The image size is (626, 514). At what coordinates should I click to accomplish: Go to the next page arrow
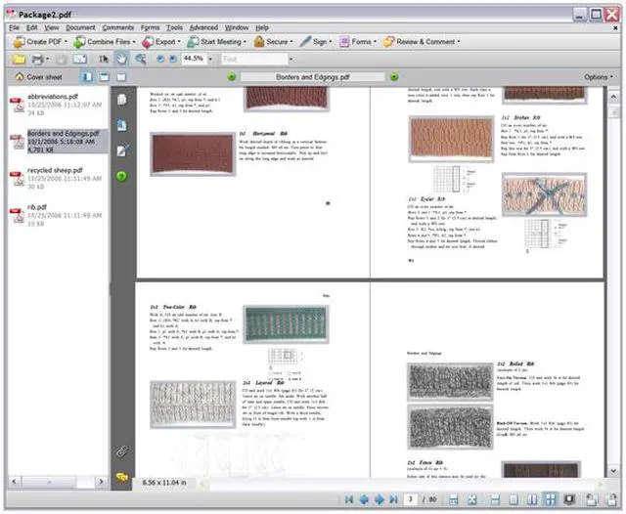[x=380, y=499]
